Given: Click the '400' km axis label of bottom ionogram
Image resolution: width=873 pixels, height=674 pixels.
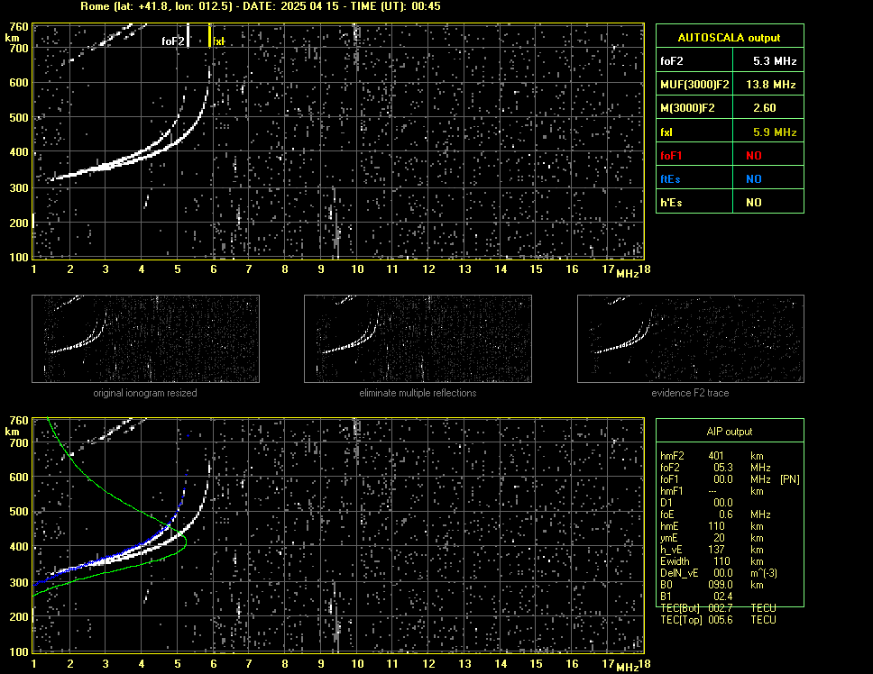Looking at the screenshot, I should [x=19, y=547].
